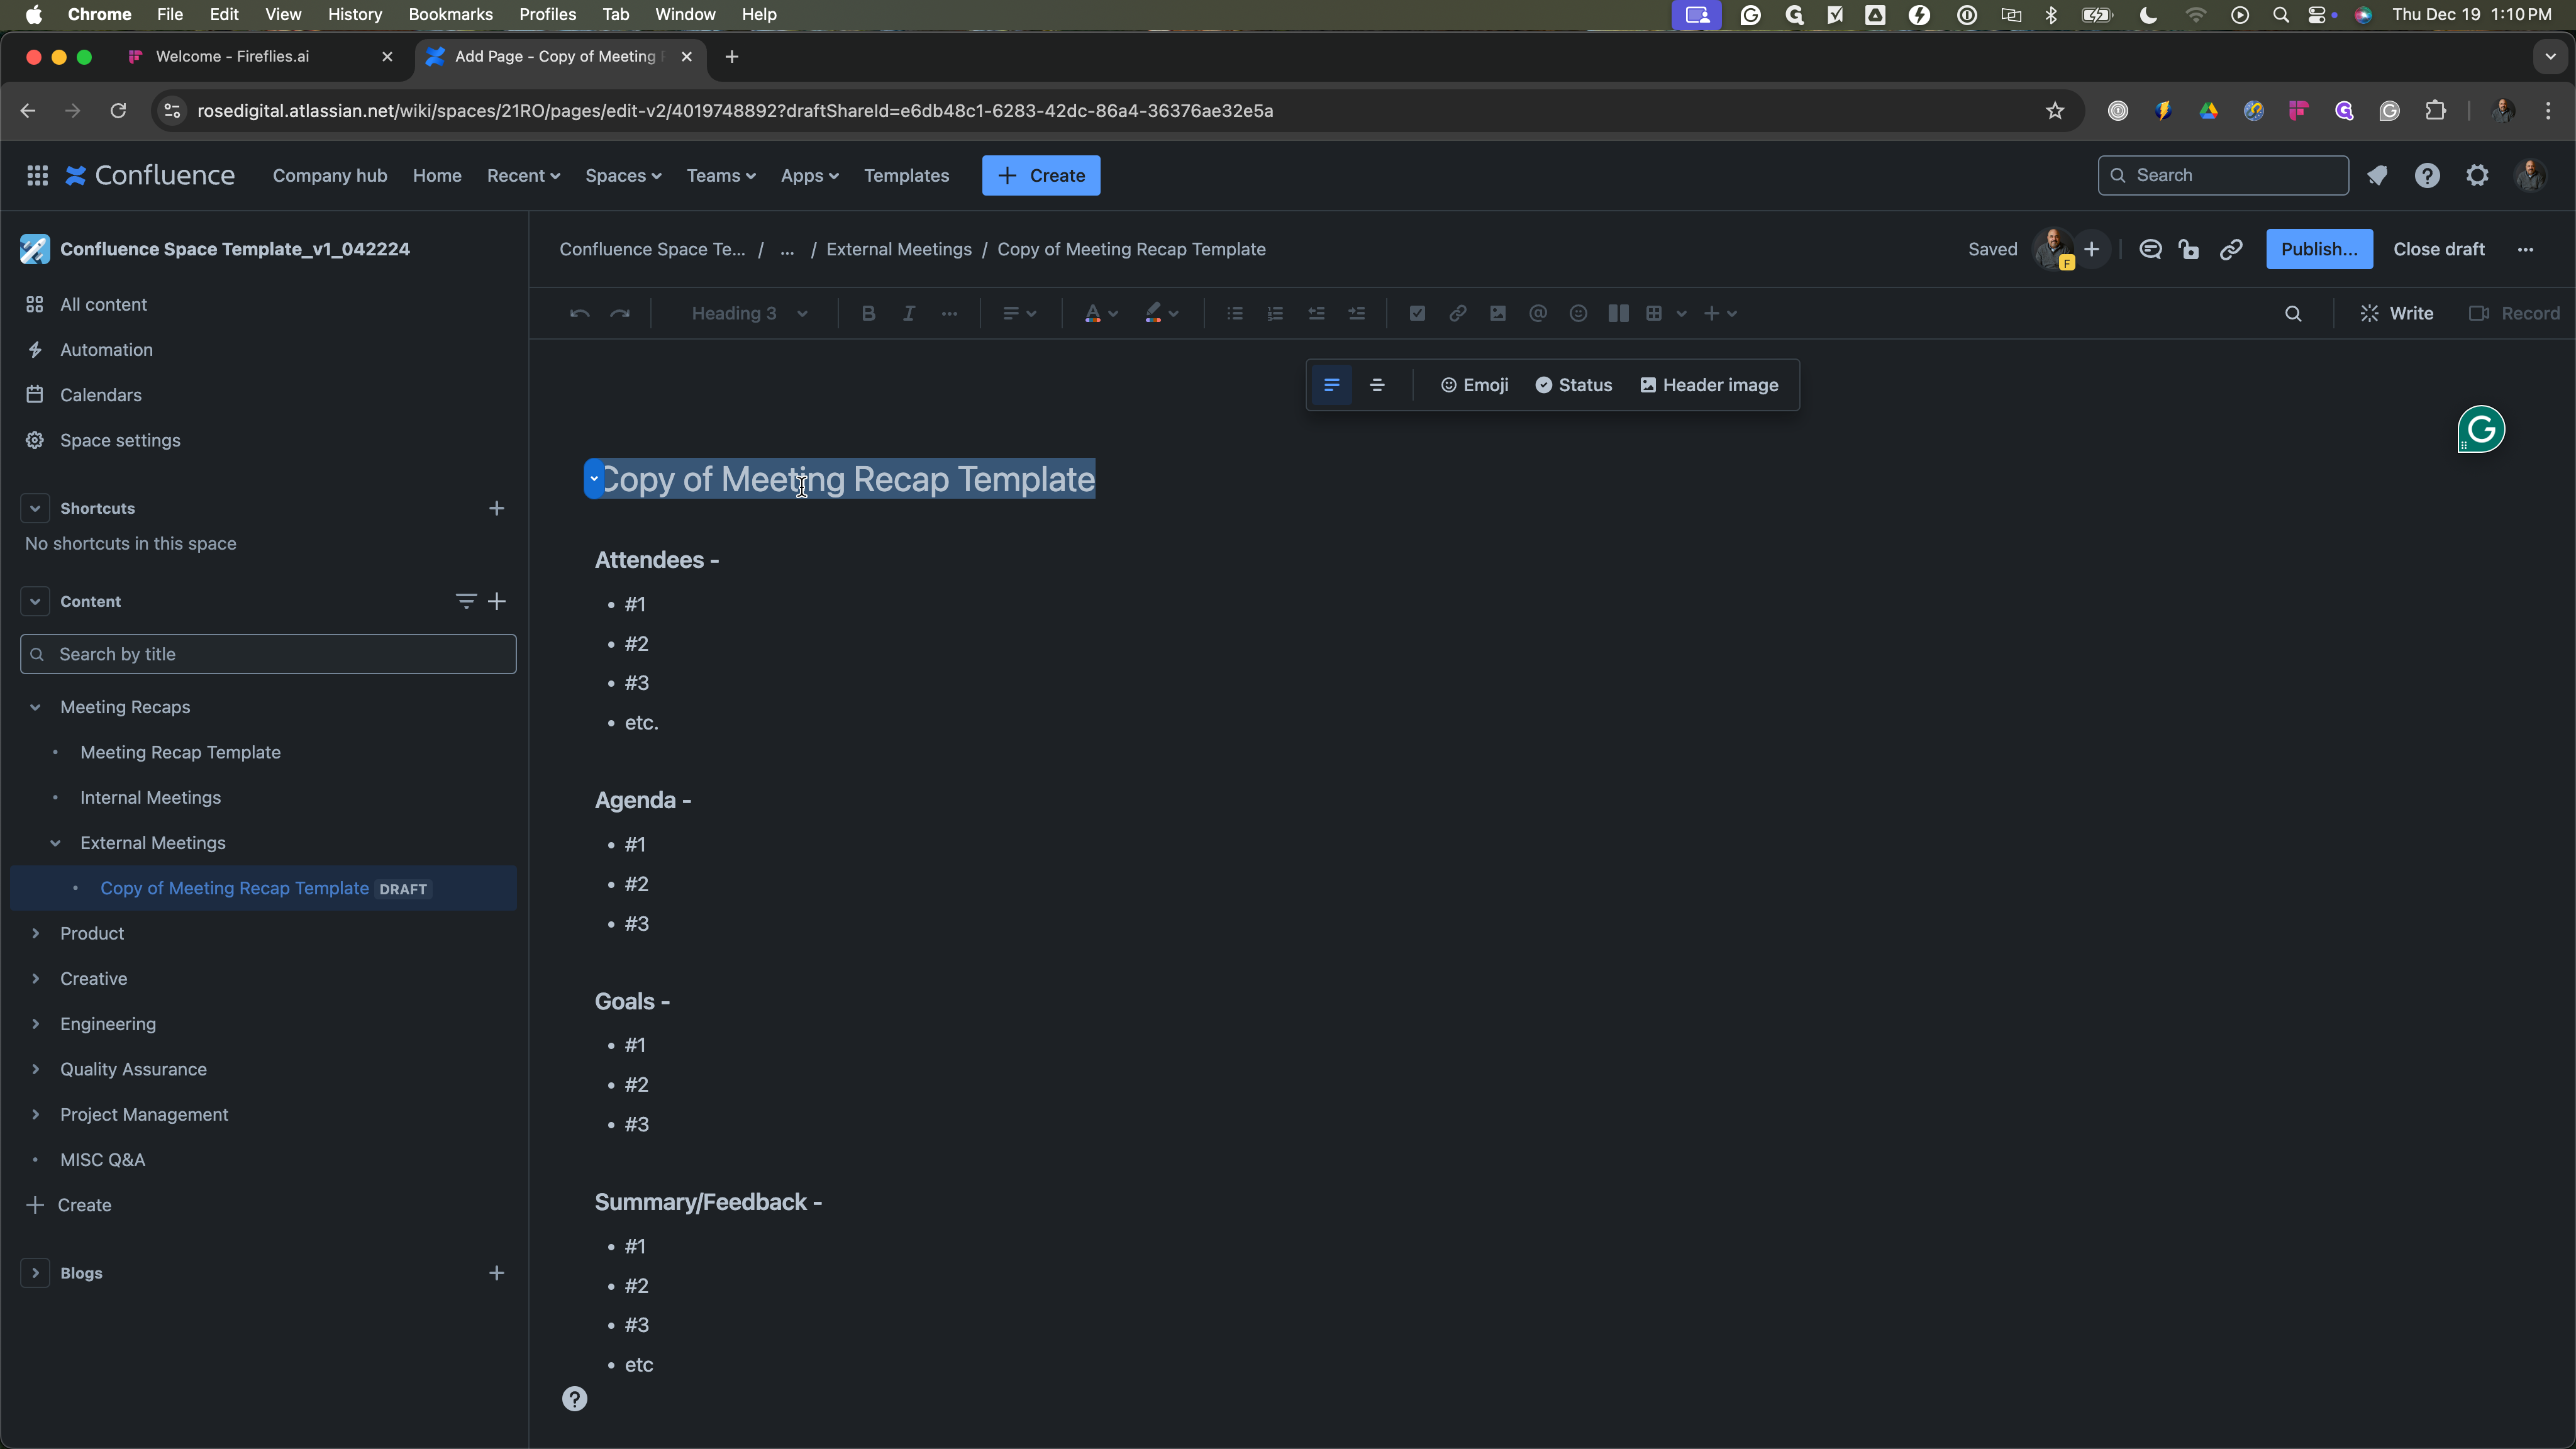2576x1449 pixels.
Task: Open find and replace search icon
Action: coord(2293,313)
